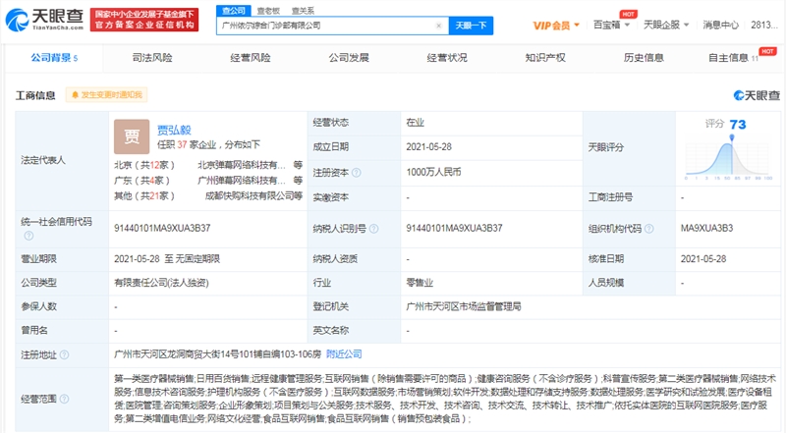Click help icon next to 纳税人识别号

373,228
